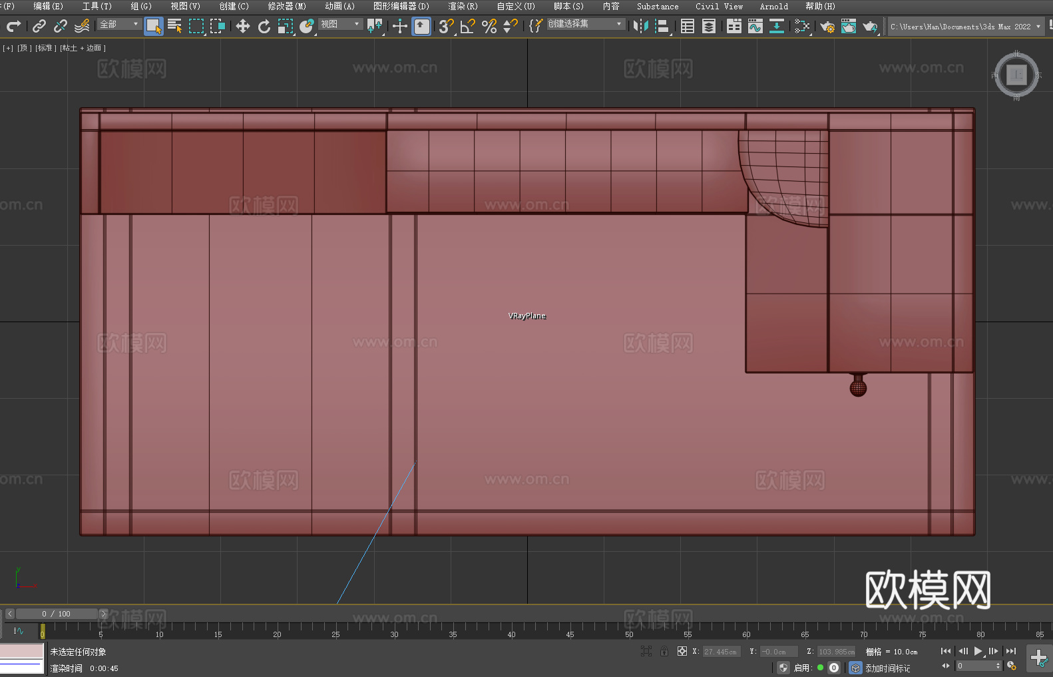1053x677 pixels.
Task: Open the Curve Editor
Action: point(755,26)
